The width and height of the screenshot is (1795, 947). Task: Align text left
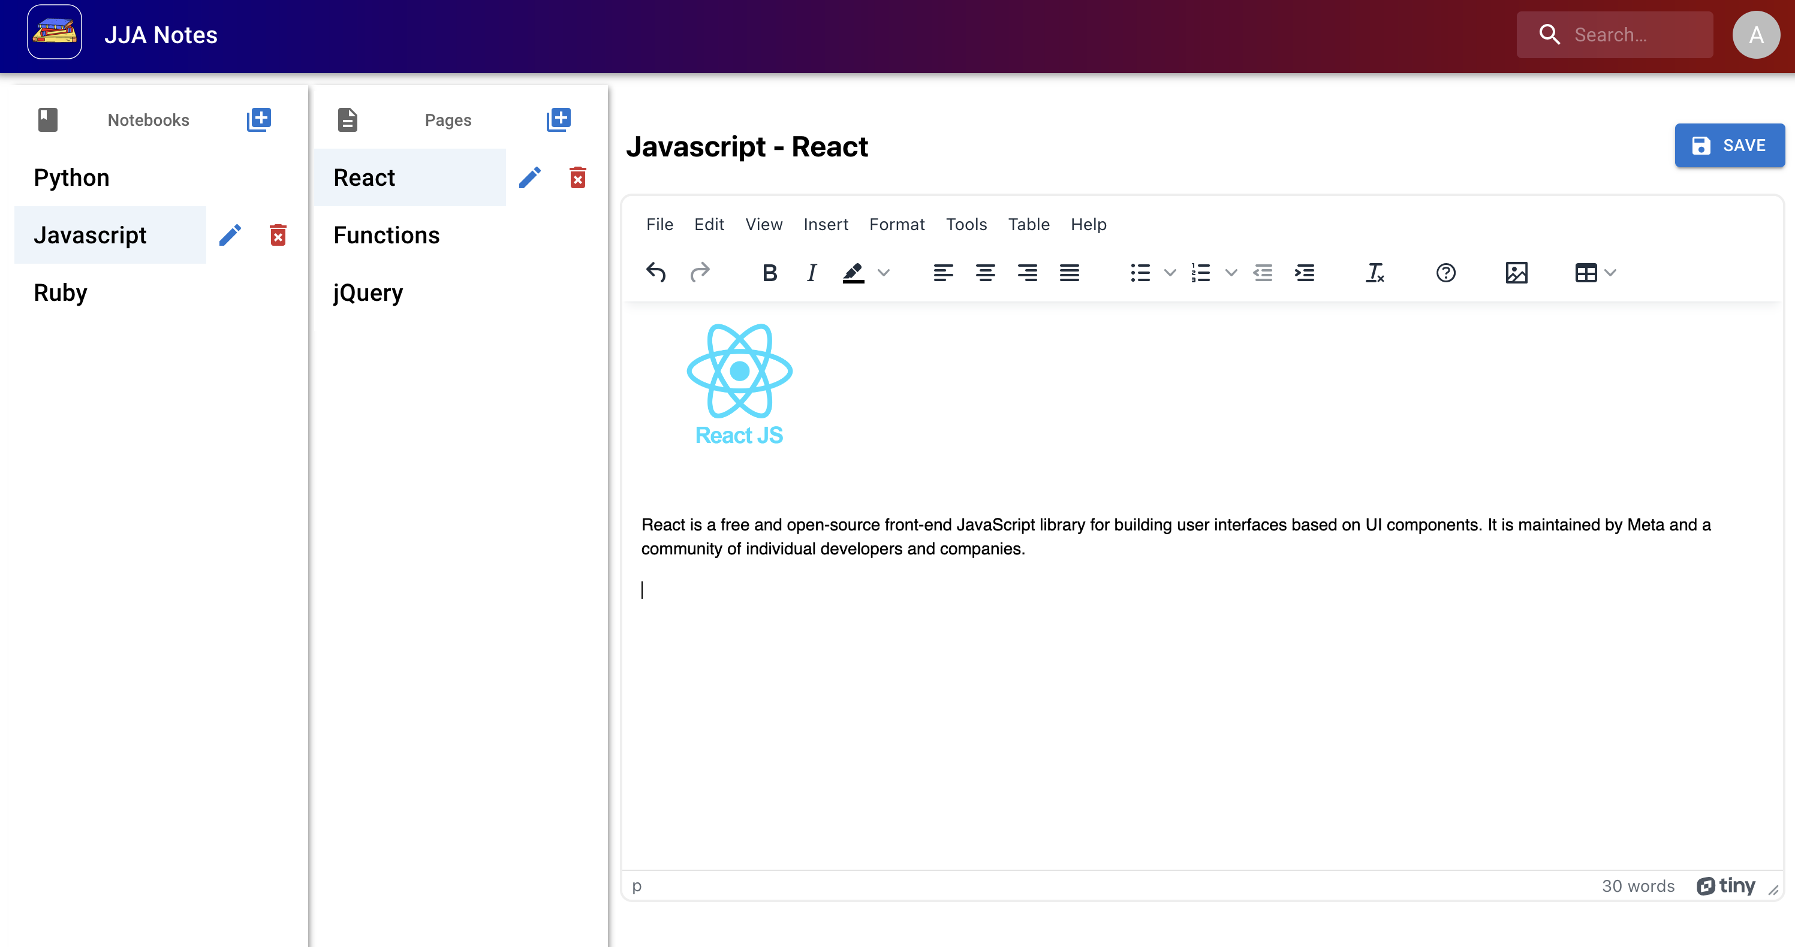pos(943,273)
